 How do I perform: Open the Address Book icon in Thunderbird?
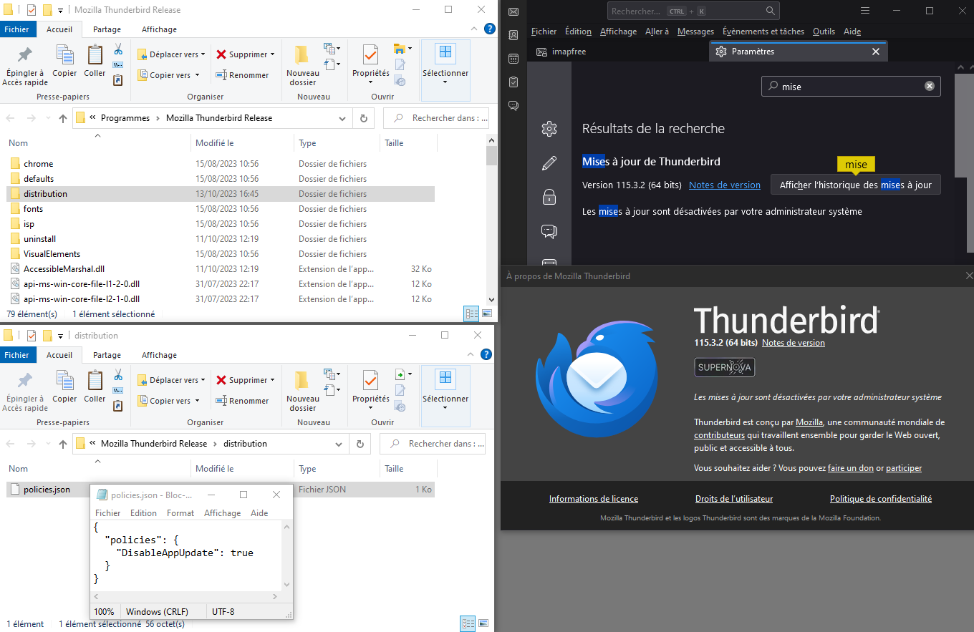click(513, 34)
